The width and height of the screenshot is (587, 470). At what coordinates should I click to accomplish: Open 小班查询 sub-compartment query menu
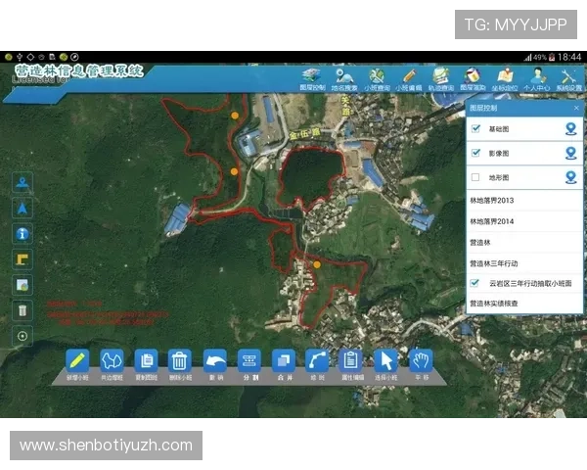point(376,78)
